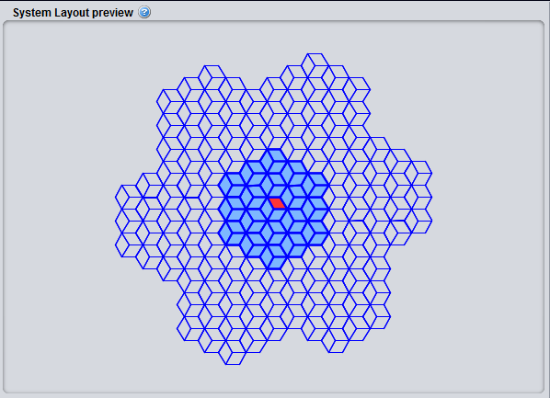The image size is (550, 398).
Task: Open help for System Layout preview
Action: 144,12
